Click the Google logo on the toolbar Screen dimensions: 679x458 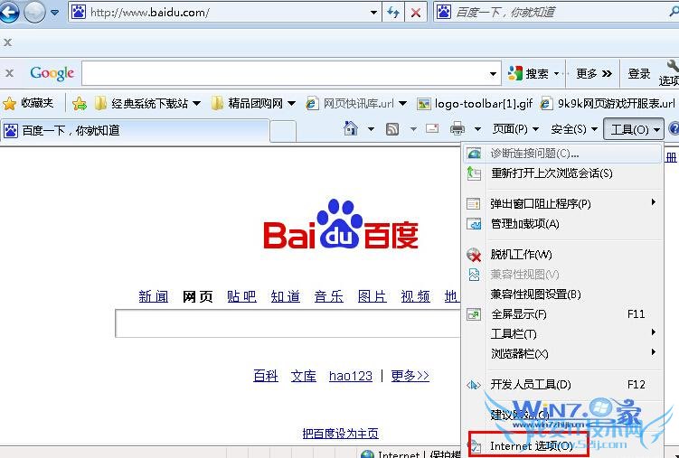tap(52, 73)
